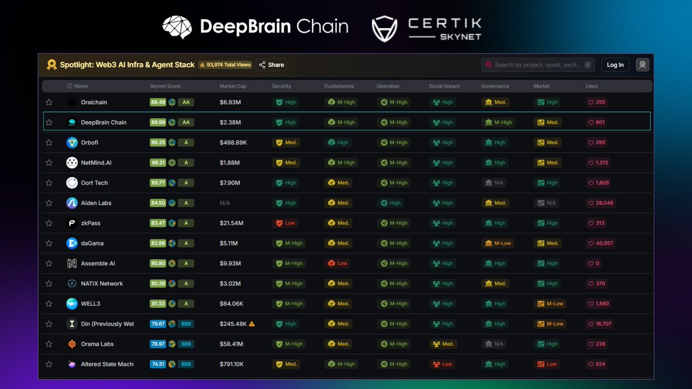
Task: Sort table by Operation column
Action: 388,86
